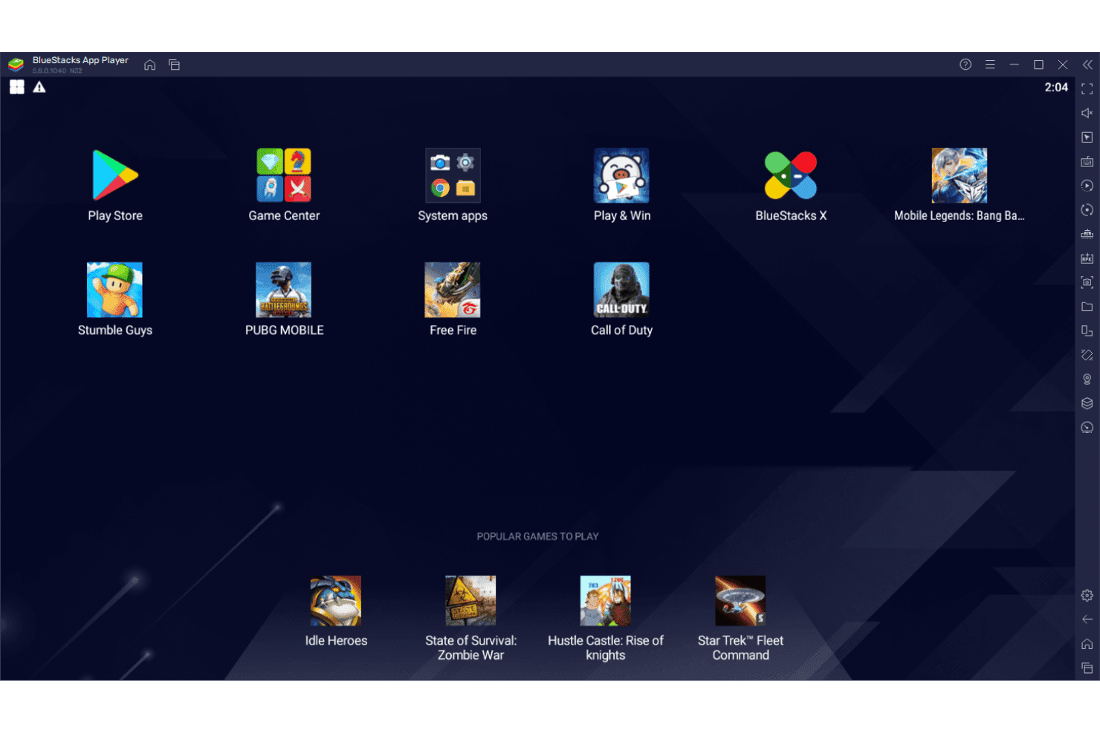
Task: Start Mobile Legends: Bang Bang
Action: 960,176
